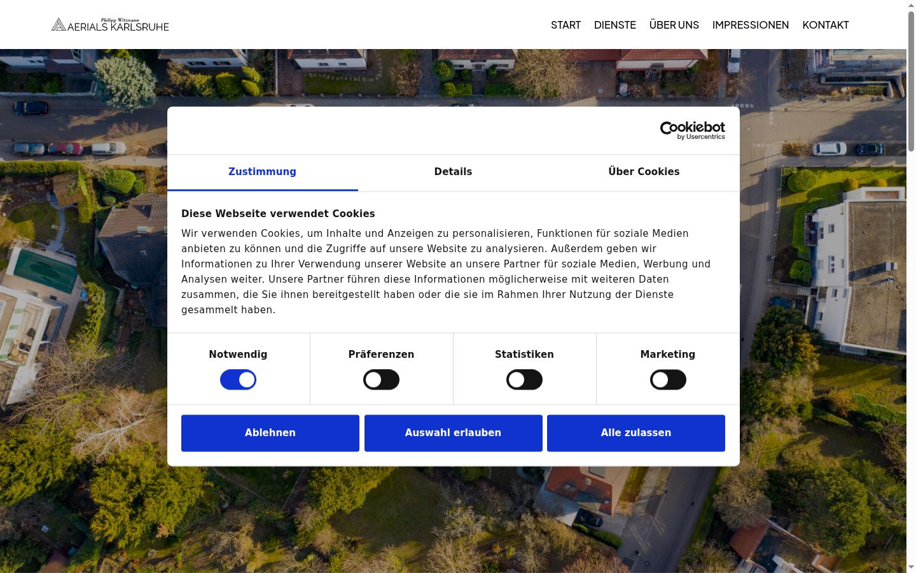
Task: Click the Alle zulassen button
Action: pyautogui.click(x=636, y=433)
